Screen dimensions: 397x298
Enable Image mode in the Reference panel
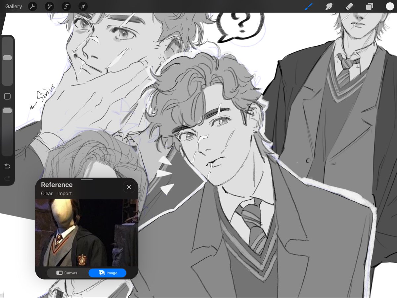pos(108,273)
